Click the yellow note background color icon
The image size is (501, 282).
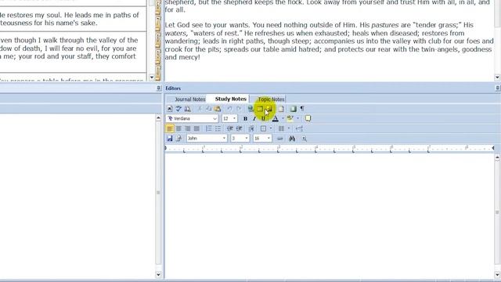[x=308, y=118]
